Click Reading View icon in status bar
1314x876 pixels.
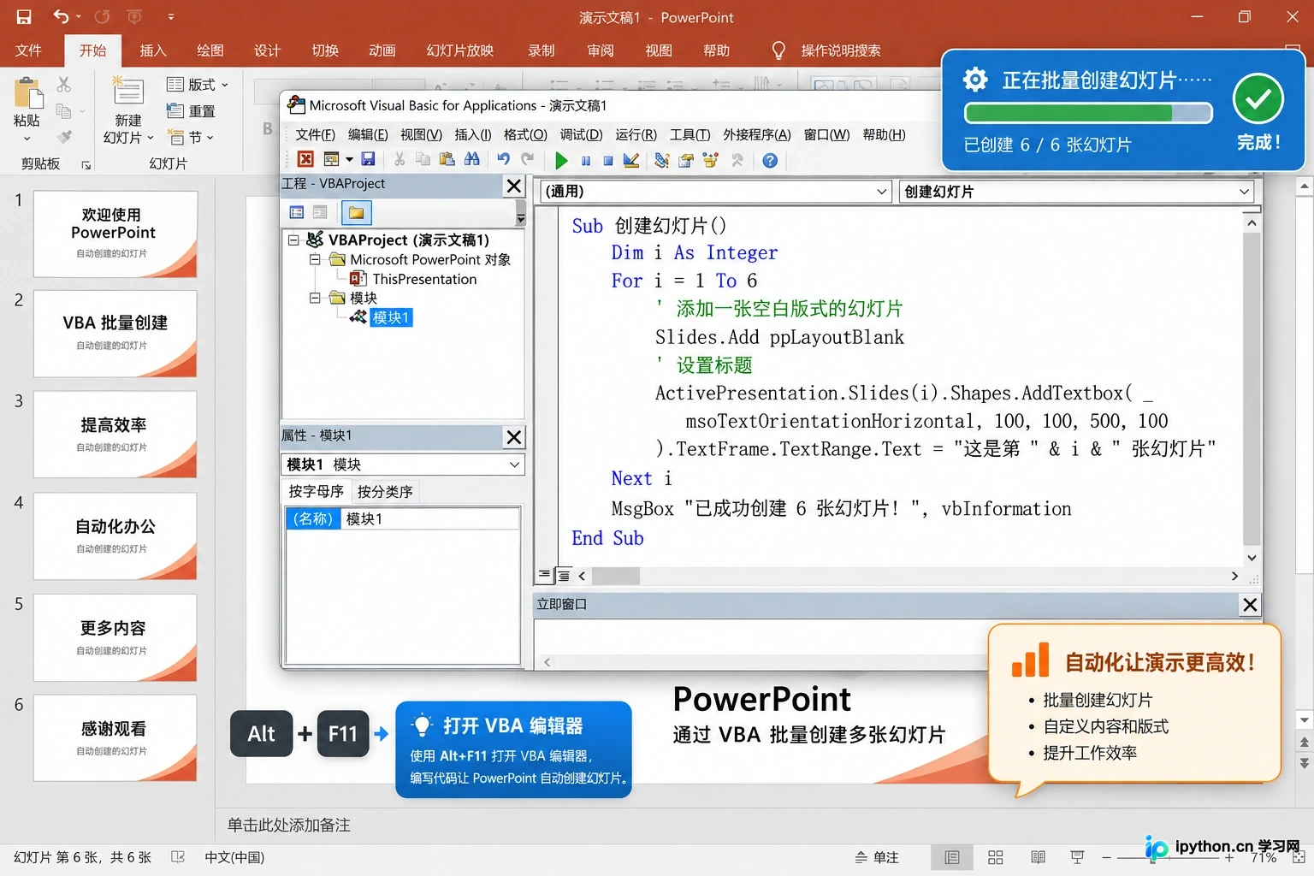coord(1038,857)
